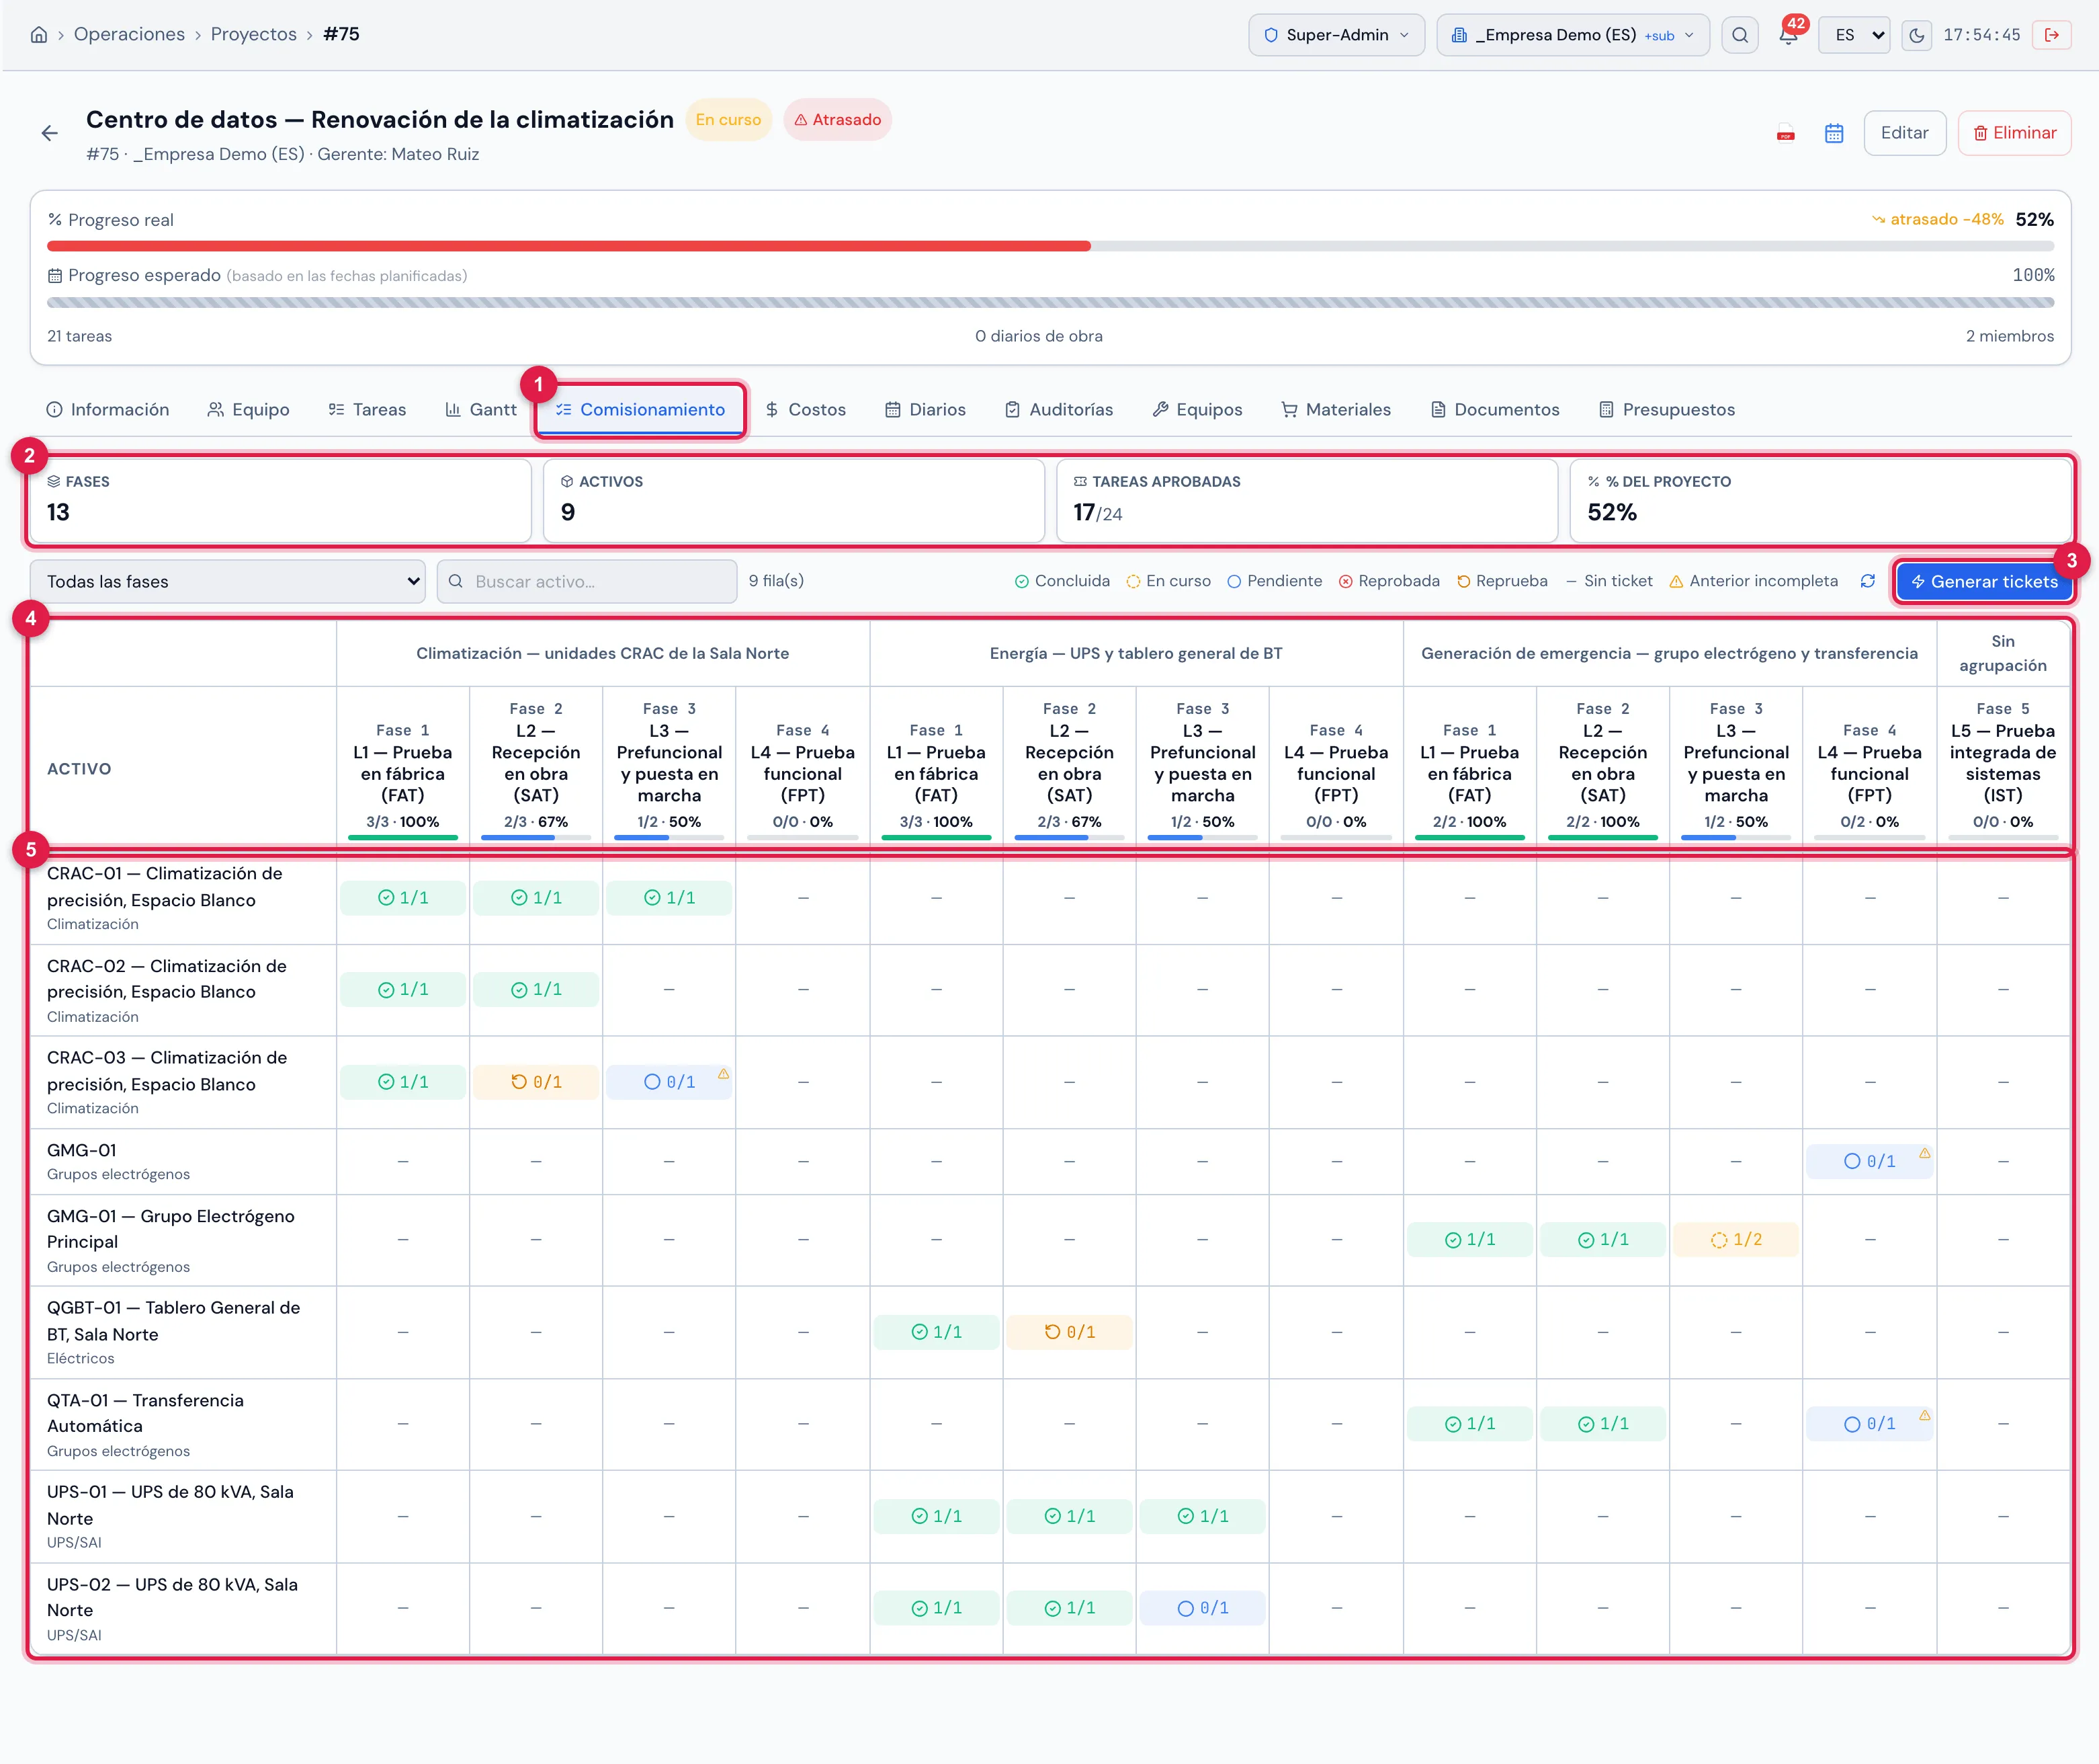Open GMG-01 Principal in-progress 1/2 cell

tap(1736, 1240)
